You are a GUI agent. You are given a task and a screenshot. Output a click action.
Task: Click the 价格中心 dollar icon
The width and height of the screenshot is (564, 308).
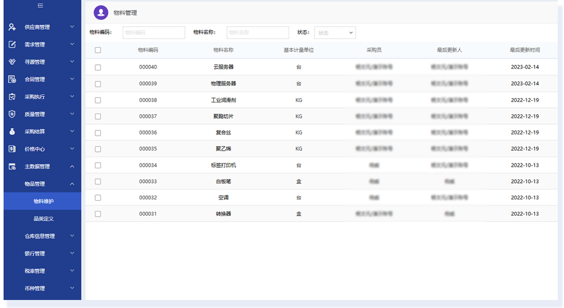tap(12, 149)
